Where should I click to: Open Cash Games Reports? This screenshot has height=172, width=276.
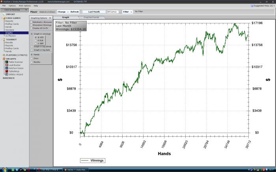(x=9, y=21)
